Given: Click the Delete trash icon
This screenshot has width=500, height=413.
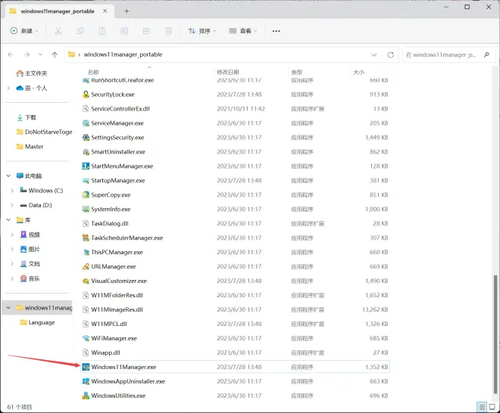Looking at the screenshot, I should (x=168, y=31).
